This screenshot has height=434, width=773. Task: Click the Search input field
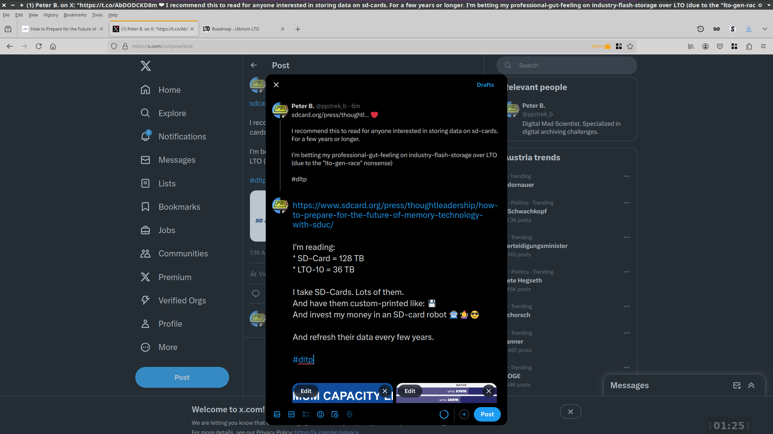click(572, 66)
